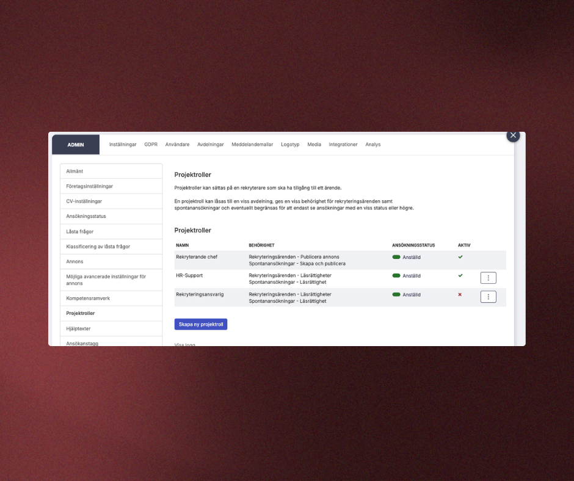
Task: Click the red inactive cross for Rekryteringsansvarig
Action: 460,294
